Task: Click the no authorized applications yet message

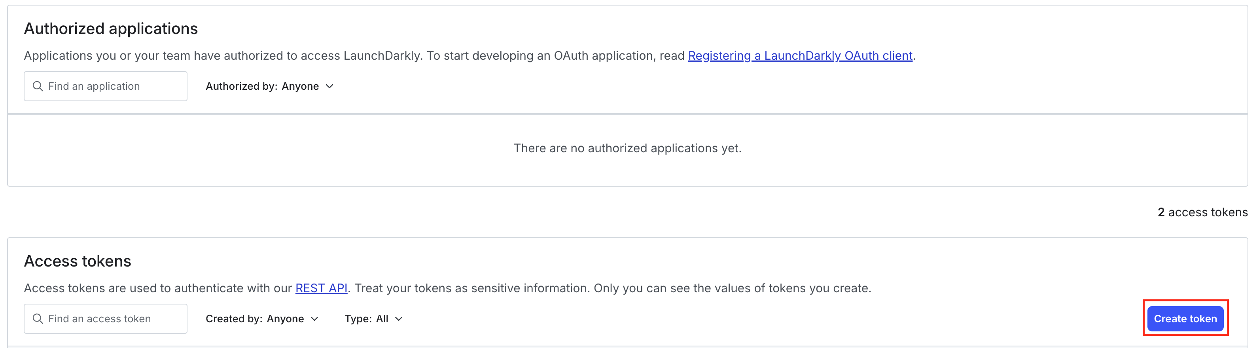Action: pos(627,148)
